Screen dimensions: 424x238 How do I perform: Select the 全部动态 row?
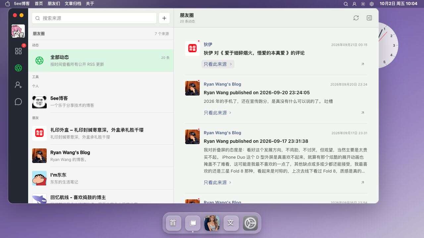pyautogui.click(x=101, y=60)
